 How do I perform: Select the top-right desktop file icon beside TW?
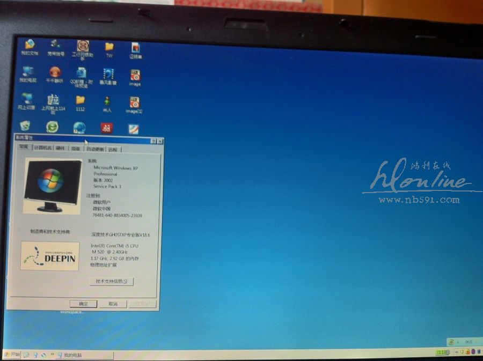(x=136, y=50)
